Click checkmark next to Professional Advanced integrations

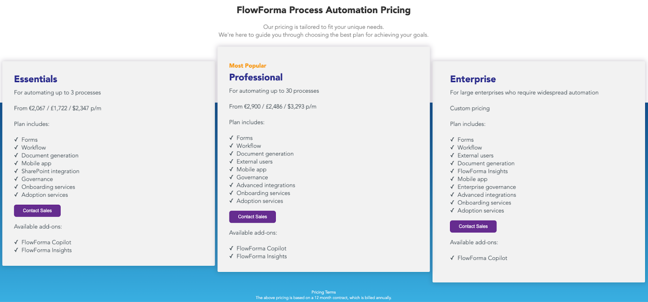point(231,185)
